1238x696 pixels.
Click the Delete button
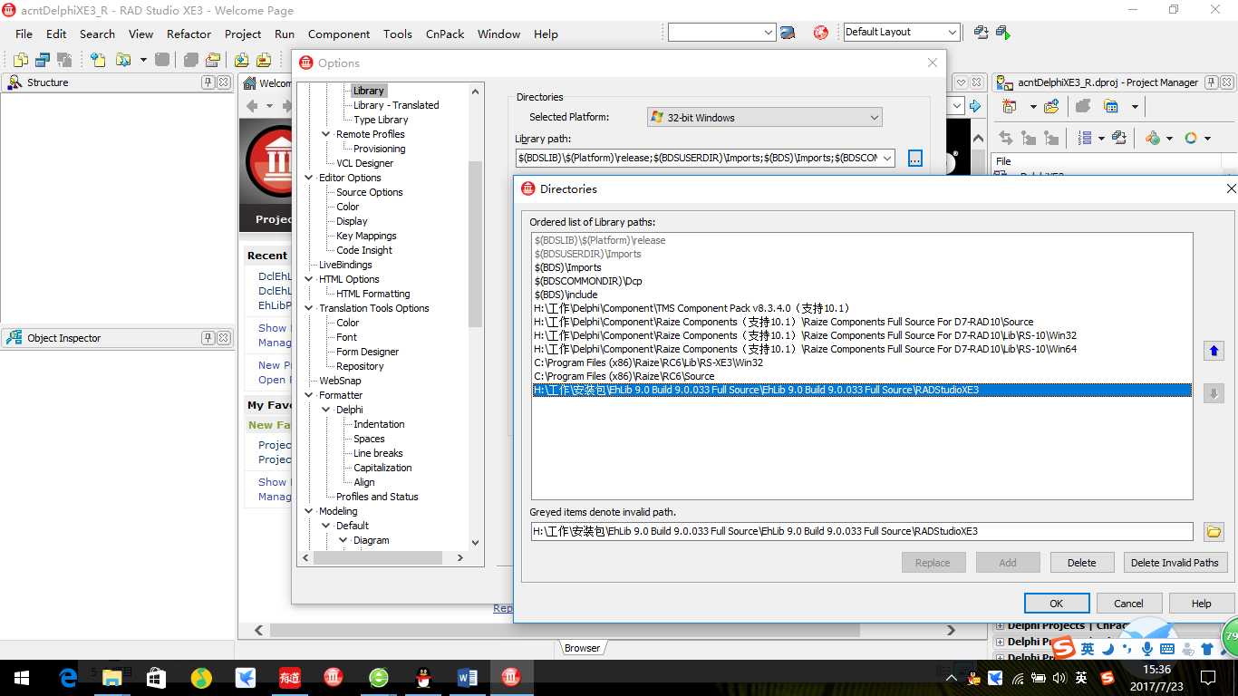pos(1081,563)
